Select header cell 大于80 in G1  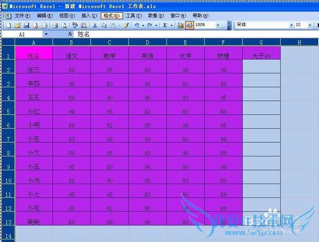click(262, 53)
